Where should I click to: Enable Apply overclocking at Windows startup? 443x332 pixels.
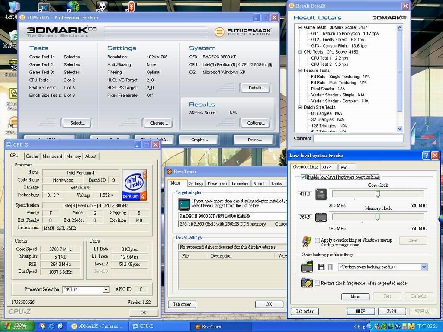(x=318, y=240)
